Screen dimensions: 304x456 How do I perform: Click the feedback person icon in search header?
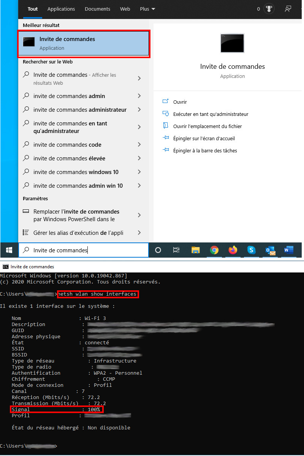(x=288, y=9)
